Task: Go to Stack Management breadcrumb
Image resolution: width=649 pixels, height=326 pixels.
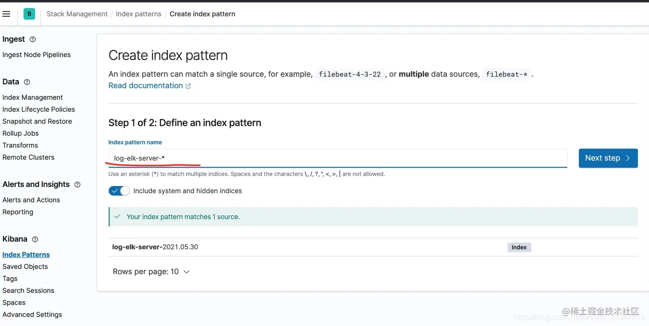Action: tap(77, 14)
